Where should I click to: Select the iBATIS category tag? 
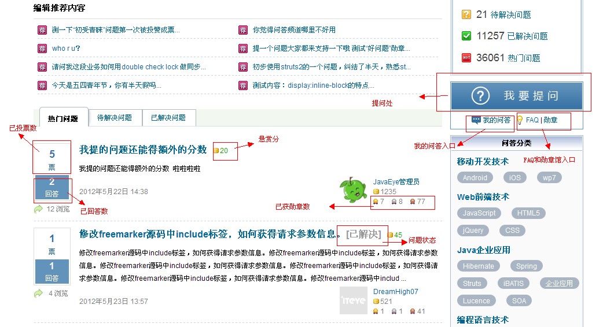tap(513, 283)
